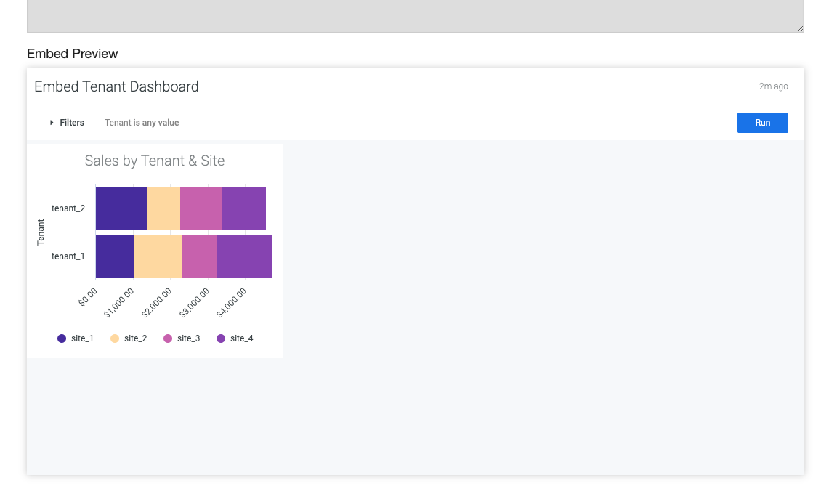
Task: Click tenant_2's dark purple bar segment
Action: click(x=120, y=208)
